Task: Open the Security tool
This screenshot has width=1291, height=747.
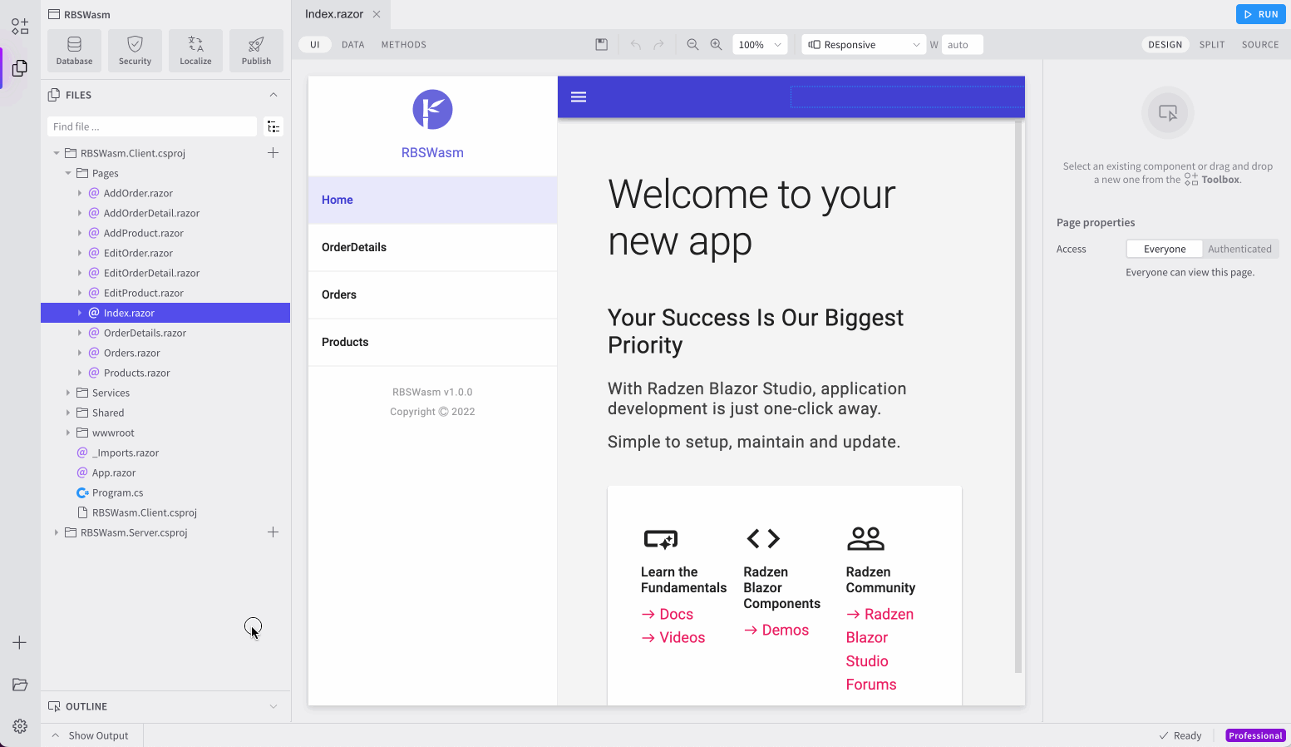Action: coord(135,51)
